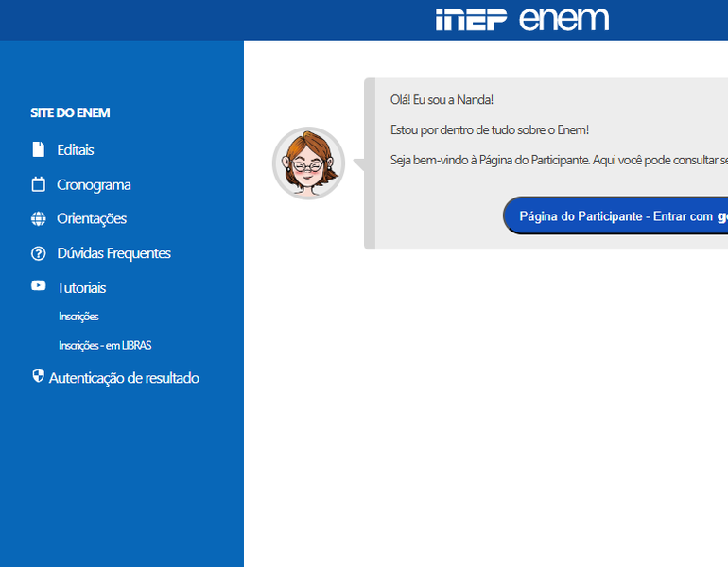Collapse the Tutoriais submenu

click(81, 287)
